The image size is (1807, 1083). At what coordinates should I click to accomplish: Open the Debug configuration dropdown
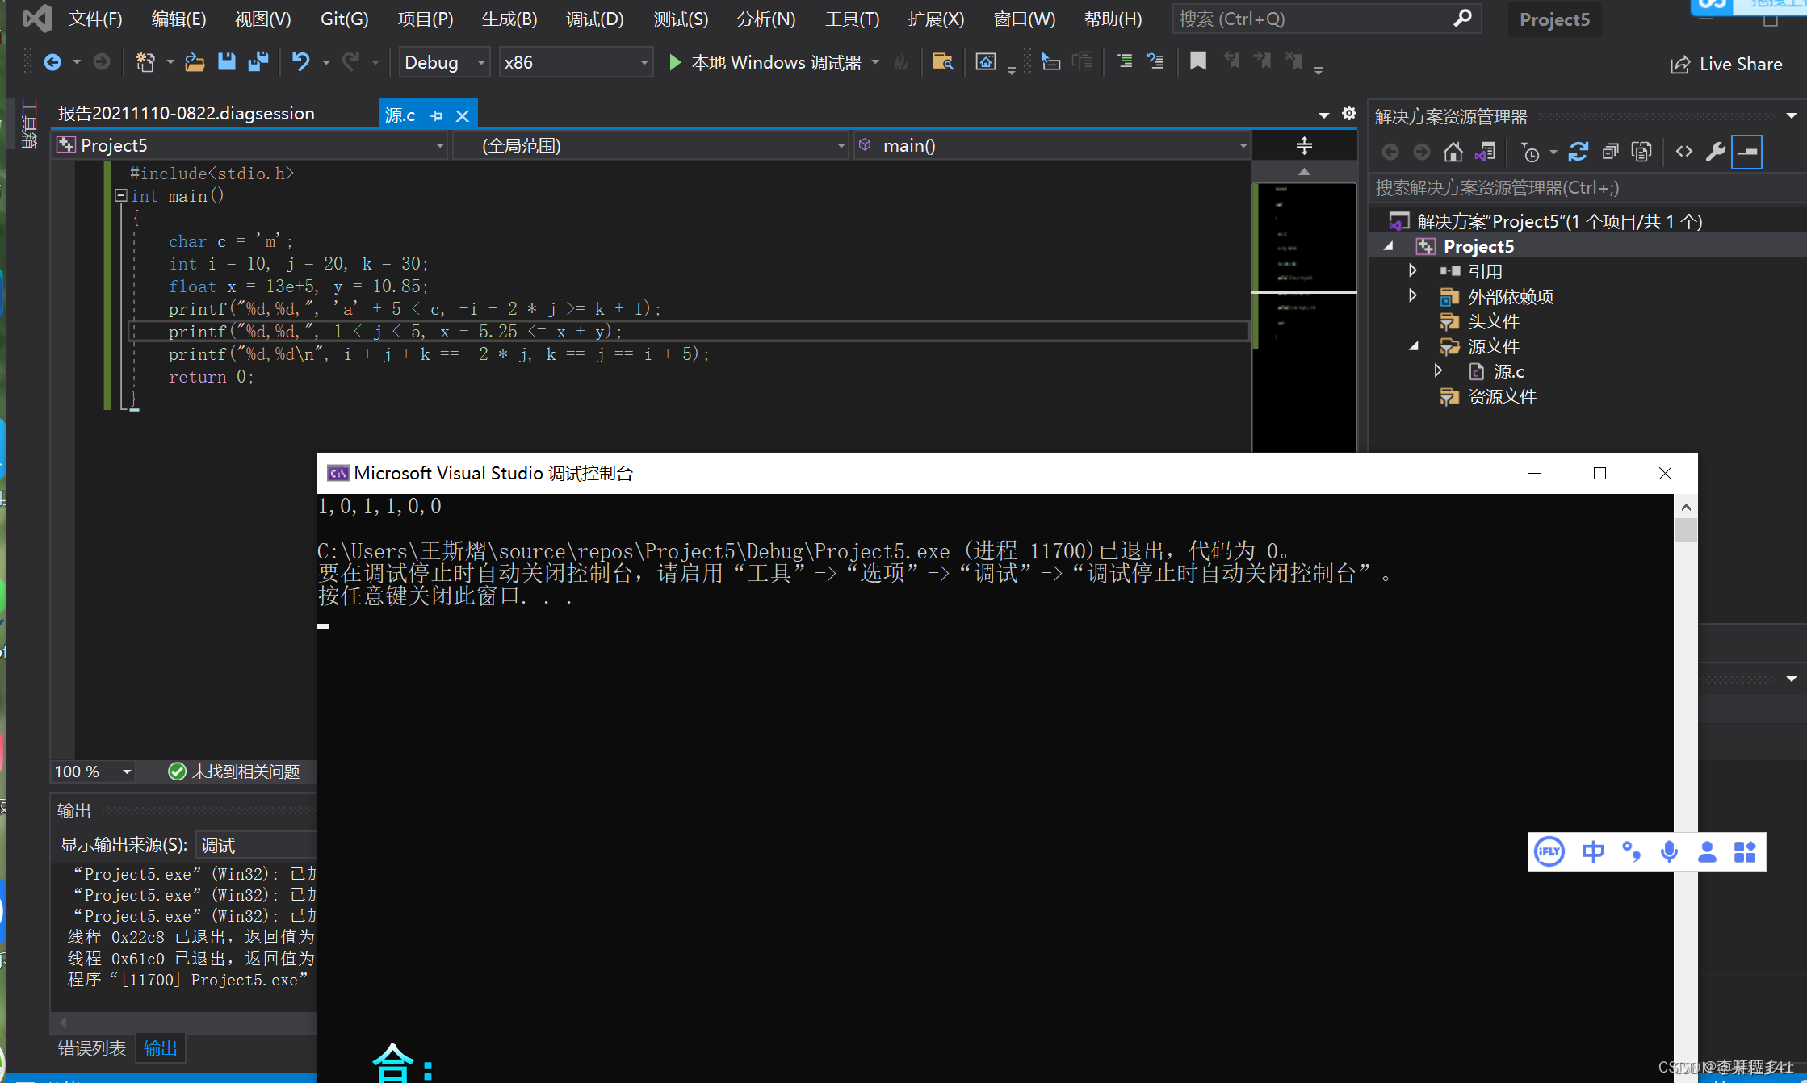coord(445,62)
